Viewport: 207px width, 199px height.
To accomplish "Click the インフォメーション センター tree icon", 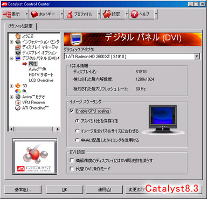I will [18, 42].
